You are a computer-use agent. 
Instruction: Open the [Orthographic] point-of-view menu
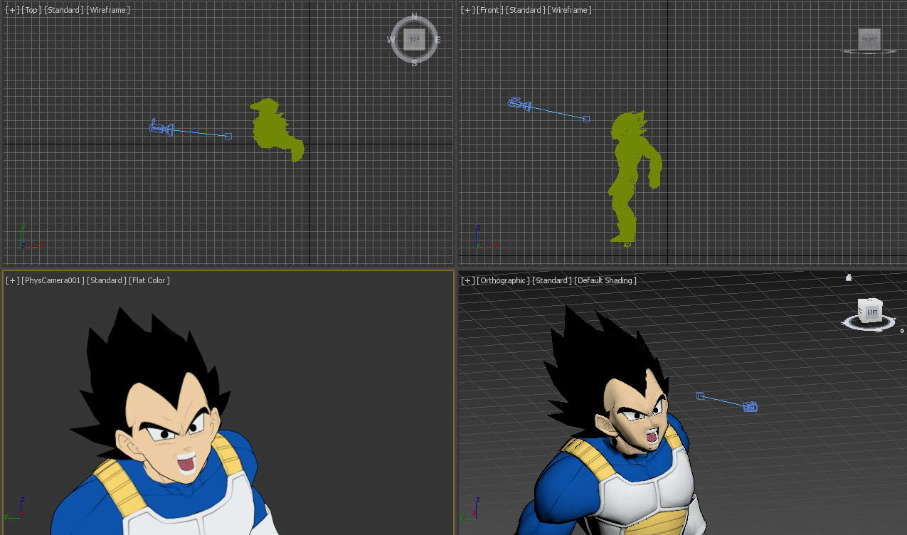pyautogui.click(x=503, y=280)
